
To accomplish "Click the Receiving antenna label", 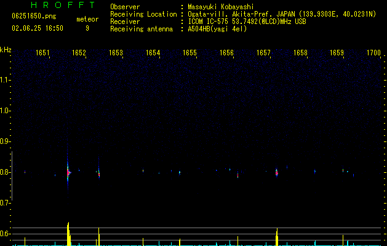I will point(142,29).
